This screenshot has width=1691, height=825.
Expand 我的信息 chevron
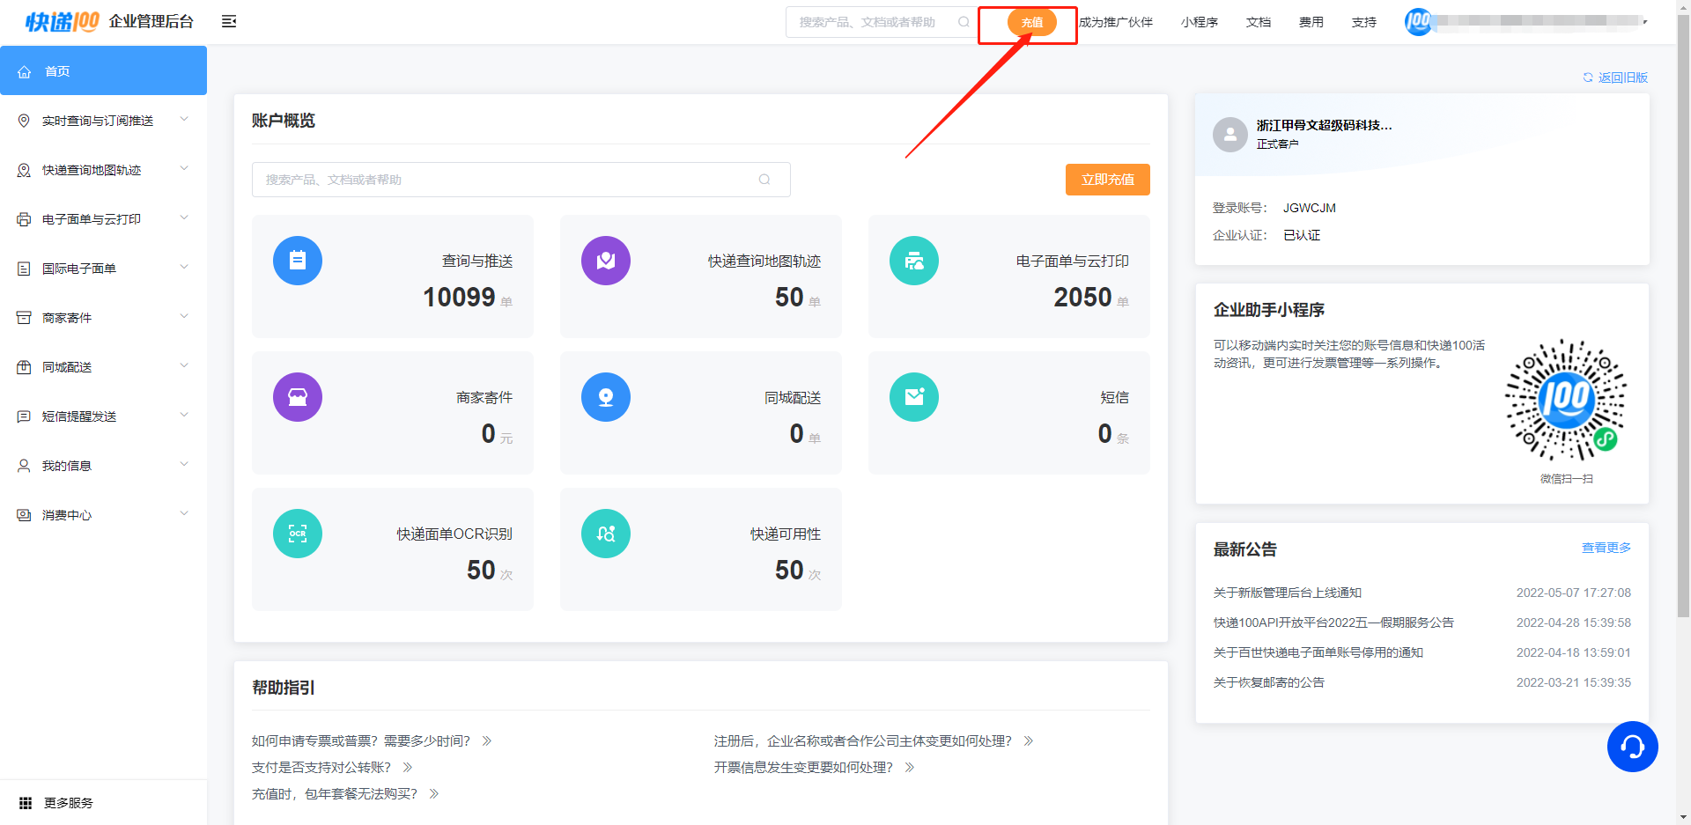[x=184, y=464]
